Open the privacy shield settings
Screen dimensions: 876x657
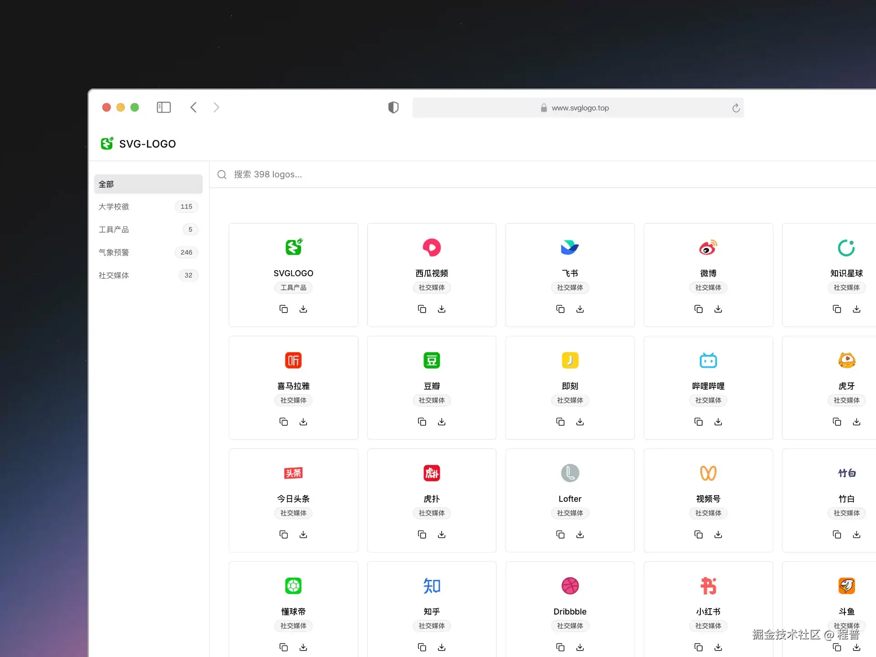pos(393,107)
